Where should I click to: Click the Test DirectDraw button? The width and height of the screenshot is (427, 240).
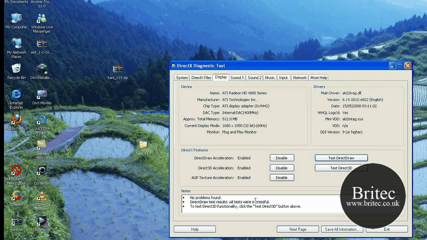coord(341,158)
